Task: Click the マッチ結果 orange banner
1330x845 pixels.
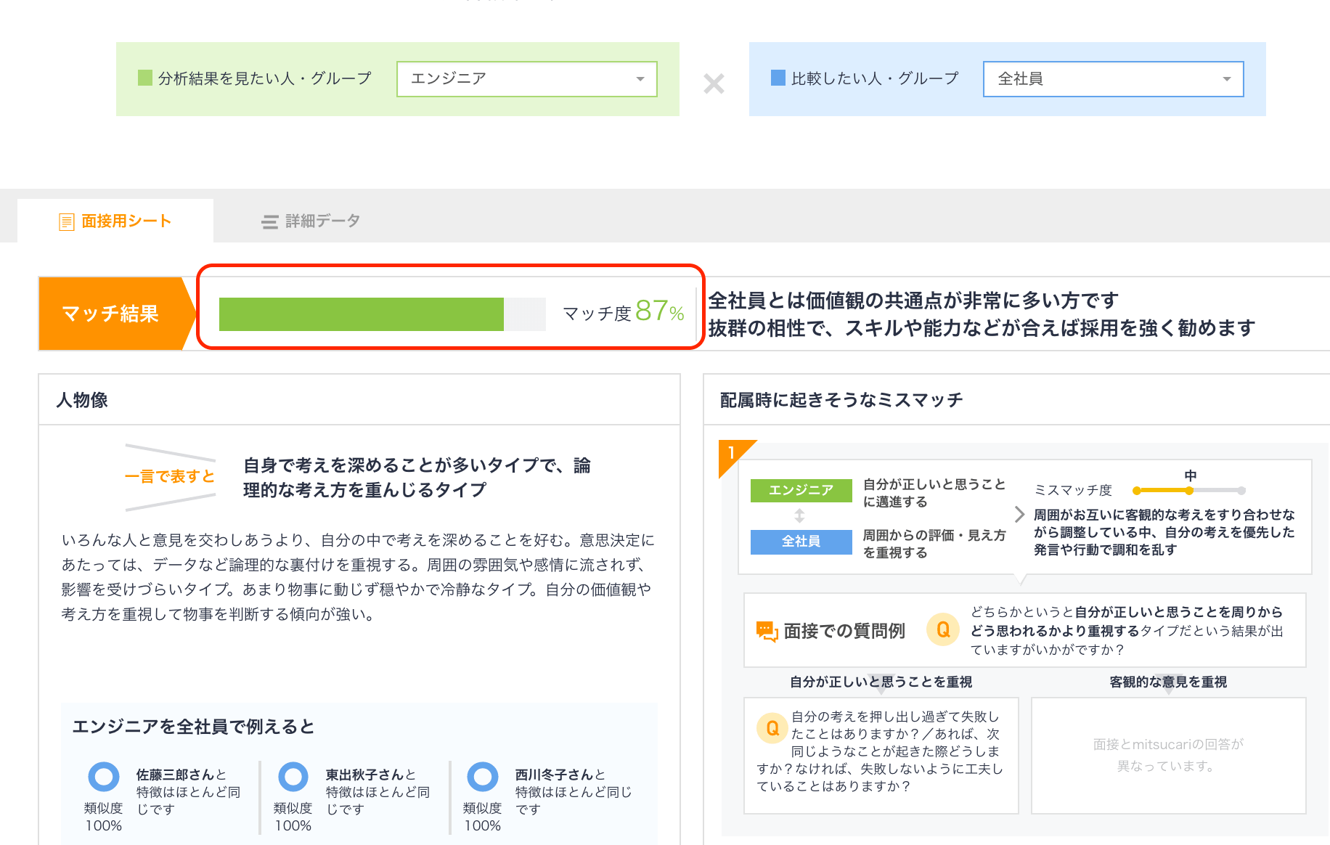Action: (110, 314)
